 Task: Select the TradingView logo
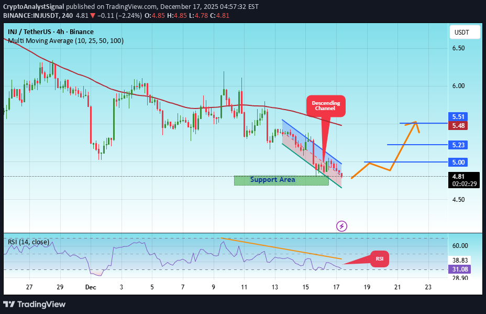click(35, 304)
